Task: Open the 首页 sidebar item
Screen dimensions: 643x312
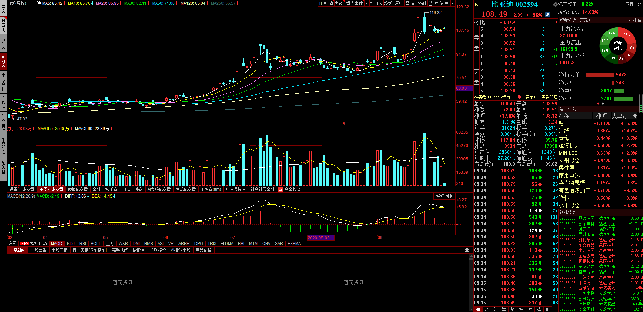Action: pos(3,8)
